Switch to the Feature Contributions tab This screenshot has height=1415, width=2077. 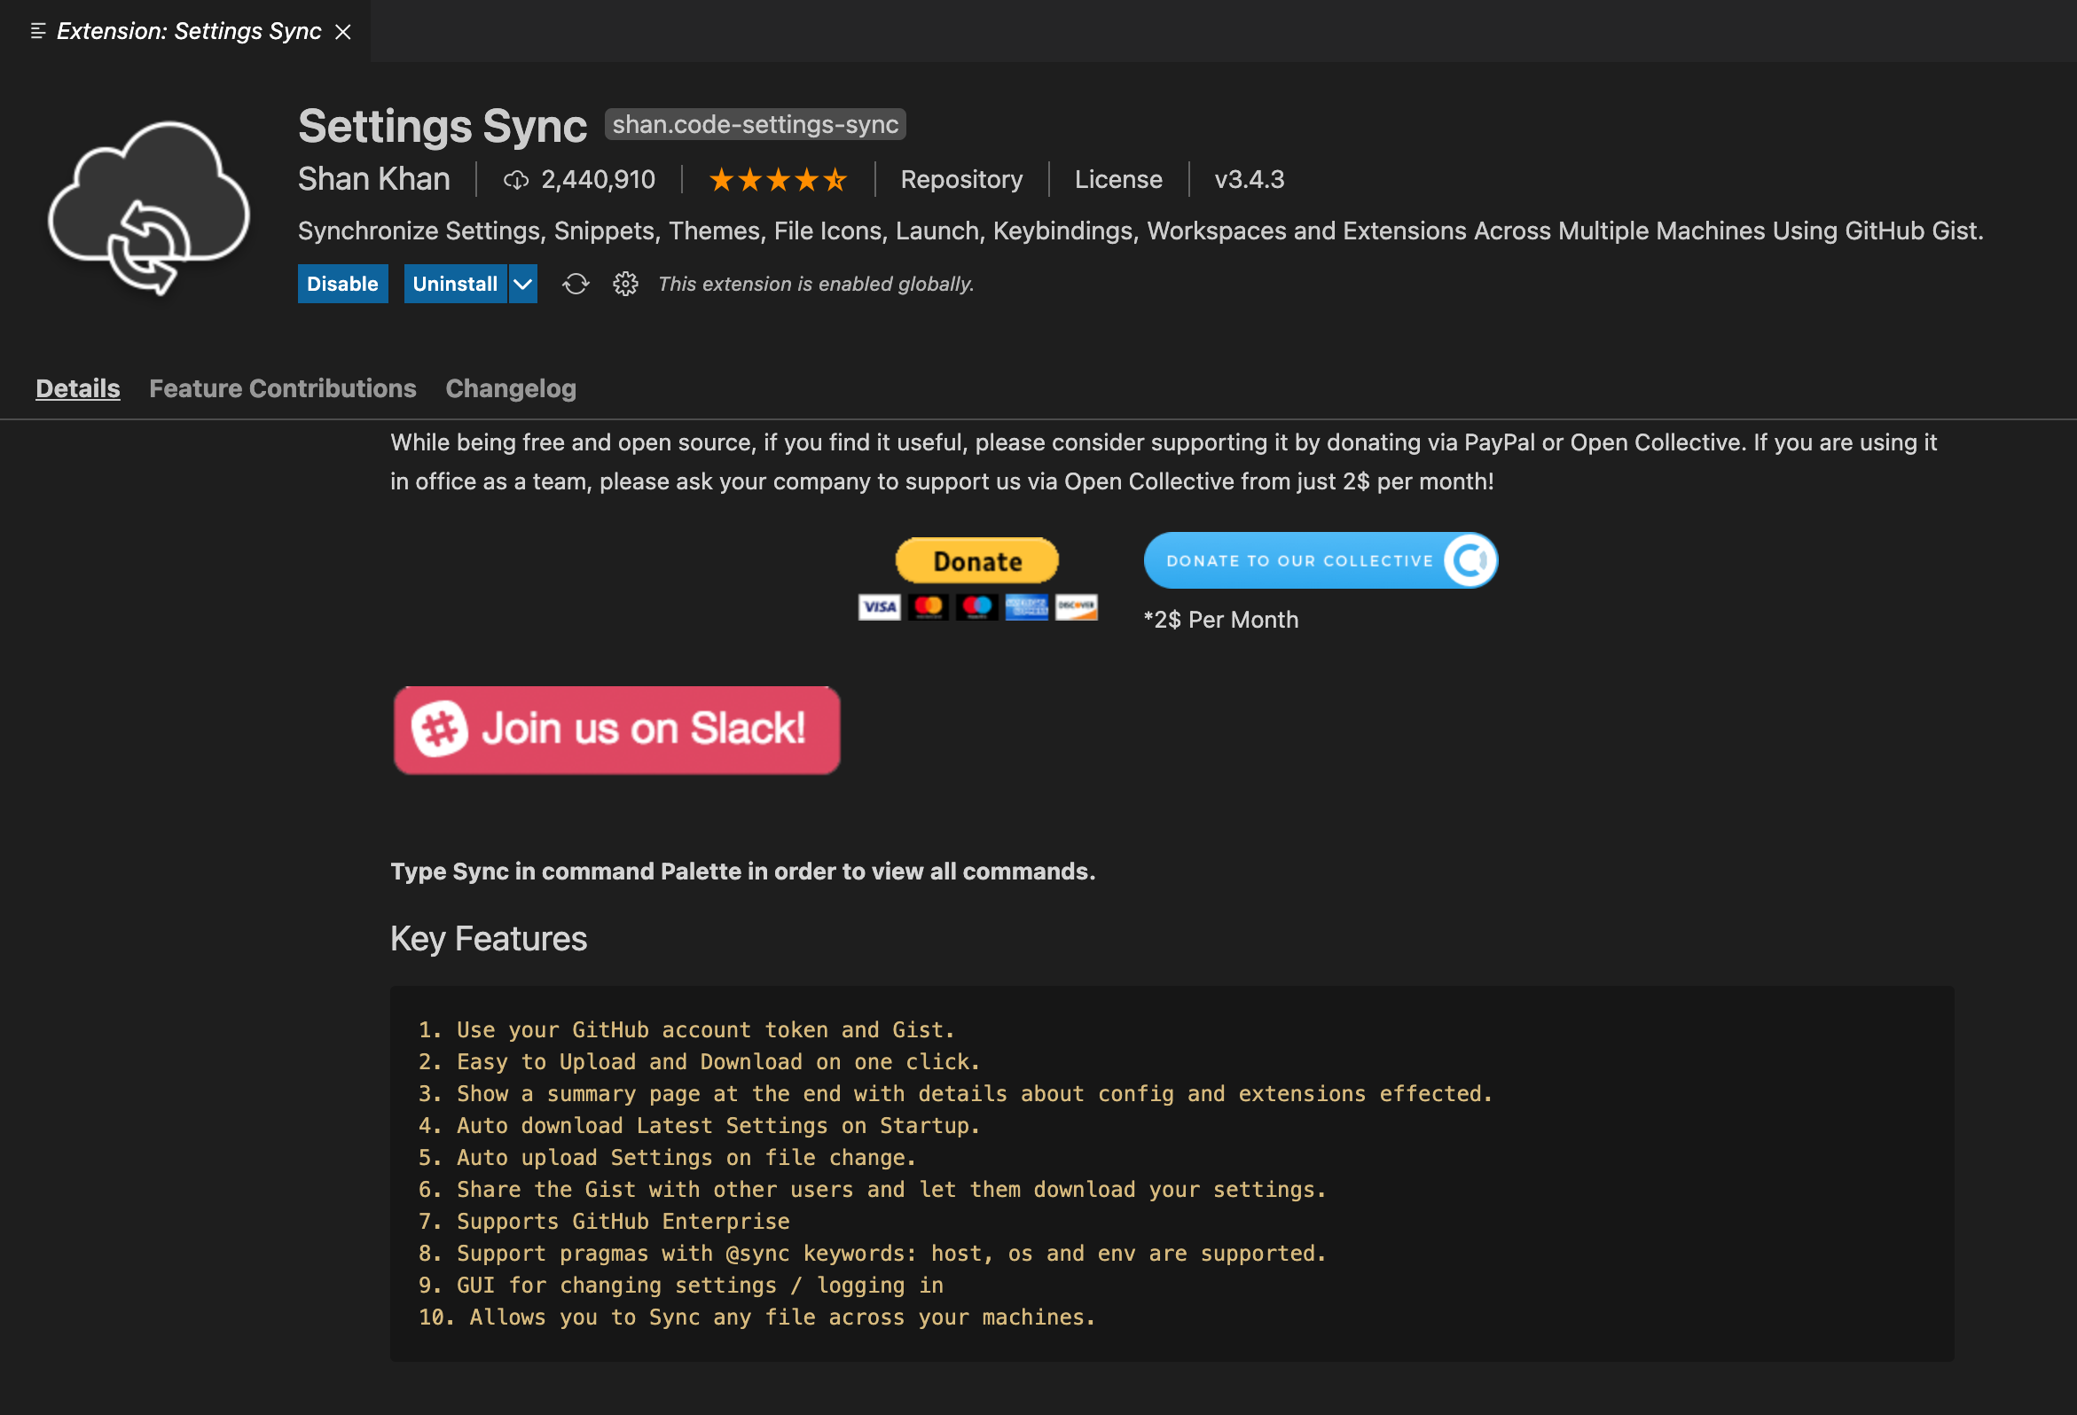point(282,388)
